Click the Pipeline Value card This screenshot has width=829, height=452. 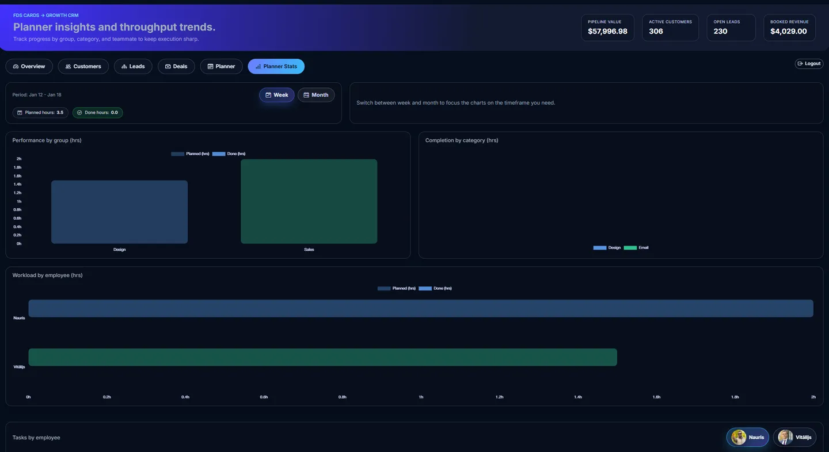(607, 28)
